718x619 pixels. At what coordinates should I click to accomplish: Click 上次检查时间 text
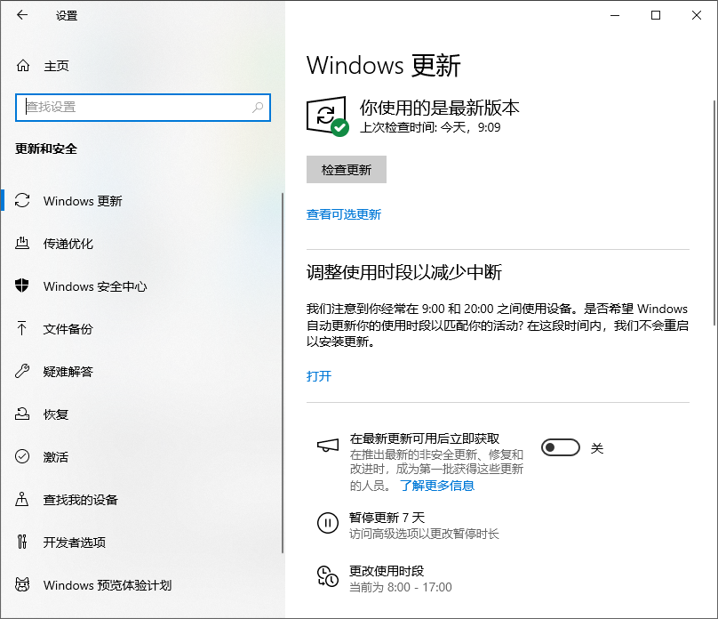[x=430, y=127]
